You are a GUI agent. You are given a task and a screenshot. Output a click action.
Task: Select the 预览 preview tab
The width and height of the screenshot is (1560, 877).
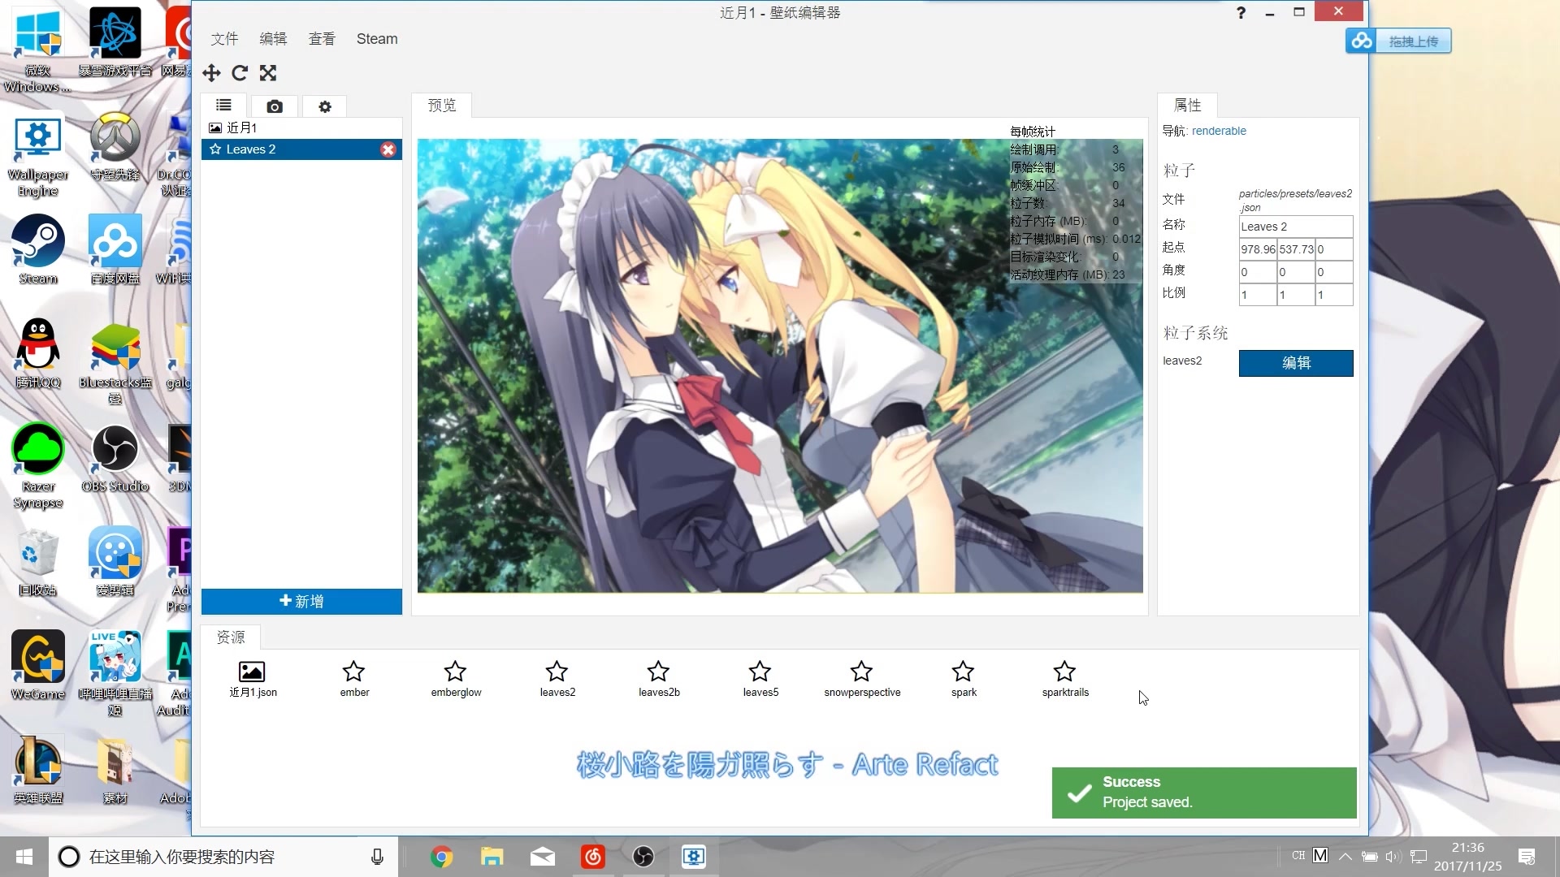click(x=442, y=106)
